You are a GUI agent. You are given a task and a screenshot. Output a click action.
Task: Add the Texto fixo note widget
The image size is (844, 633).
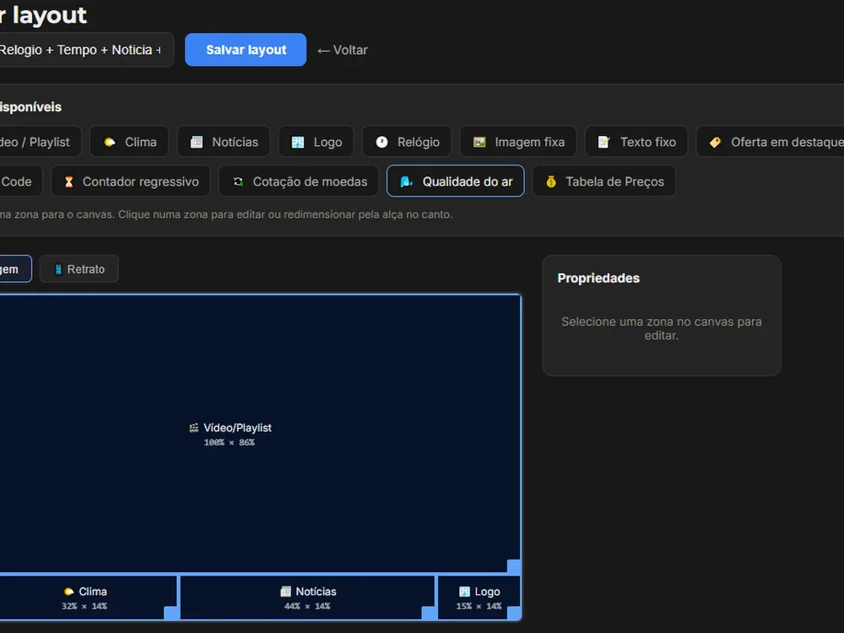(x=636, y=142)
